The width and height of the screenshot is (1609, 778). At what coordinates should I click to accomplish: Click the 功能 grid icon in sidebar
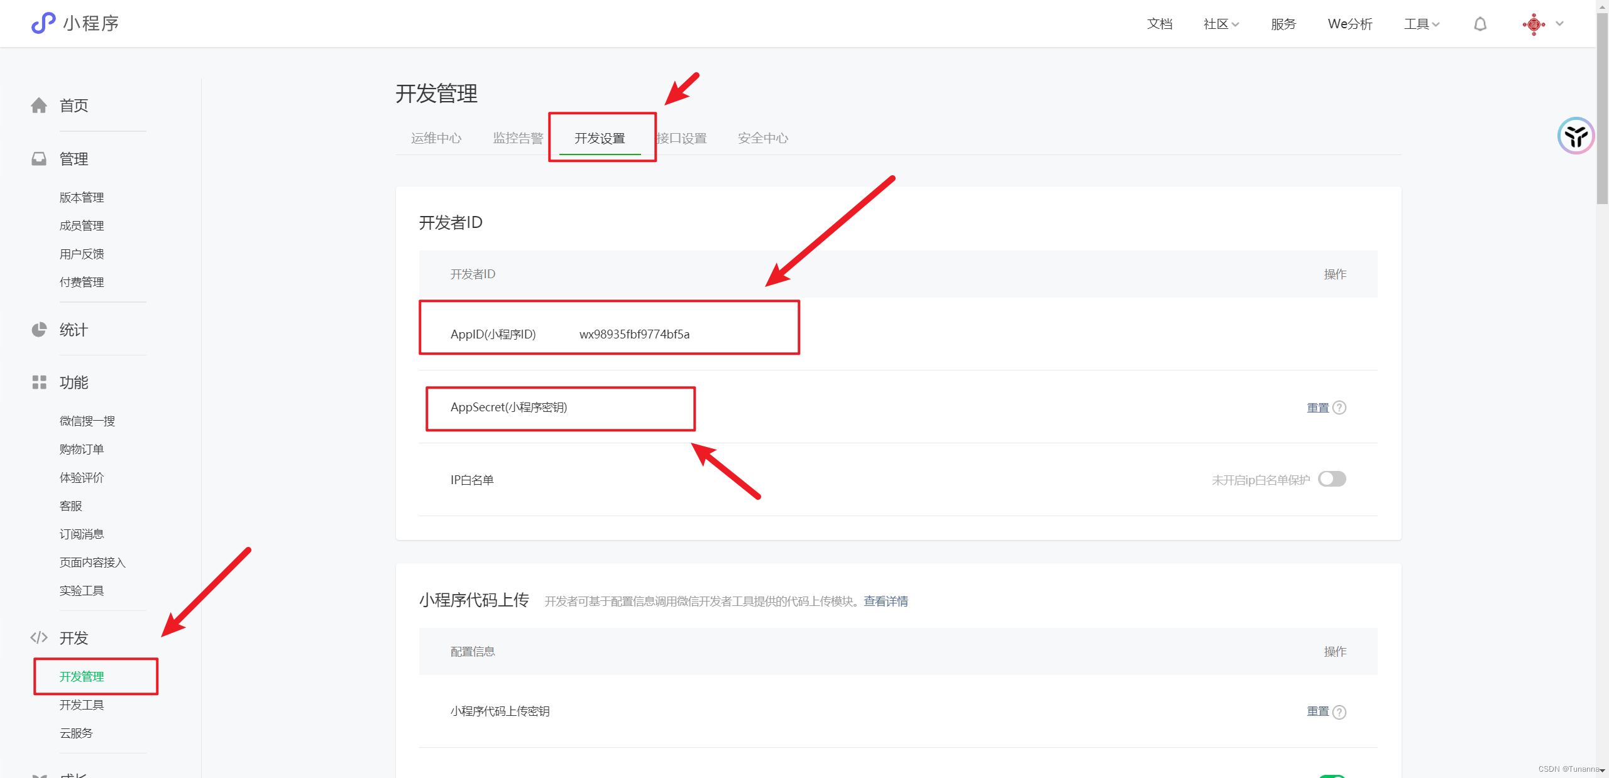[39, 382]
